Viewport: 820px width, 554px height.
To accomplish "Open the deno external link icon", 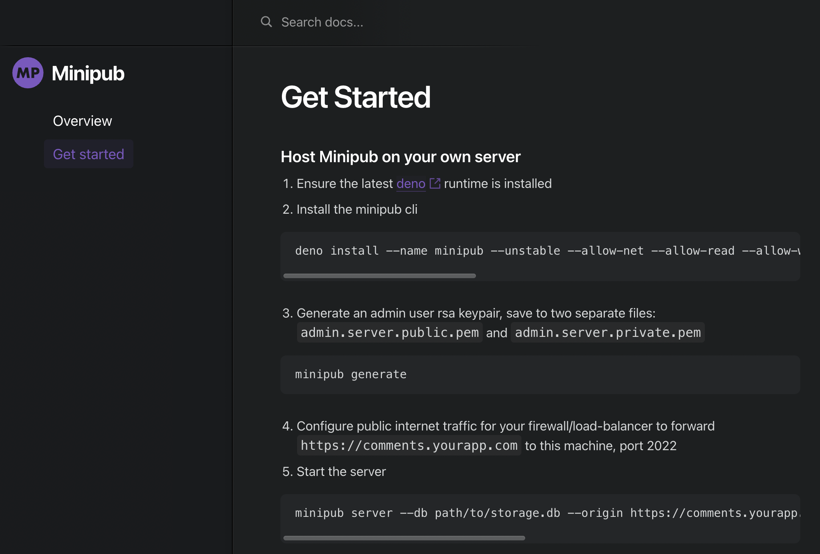I will 435,183.
